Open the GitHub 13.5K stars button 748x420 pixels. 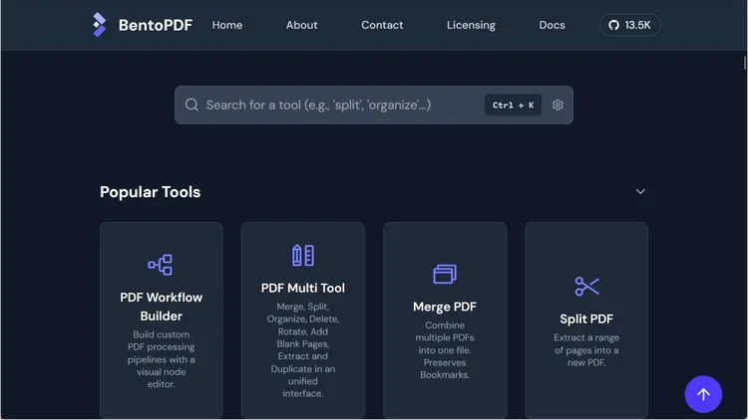[629, 25]
